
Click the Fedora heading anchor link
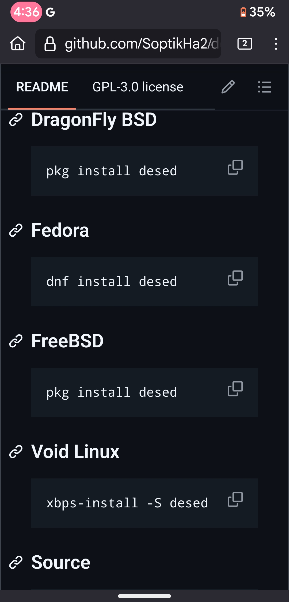coord(16,230)
